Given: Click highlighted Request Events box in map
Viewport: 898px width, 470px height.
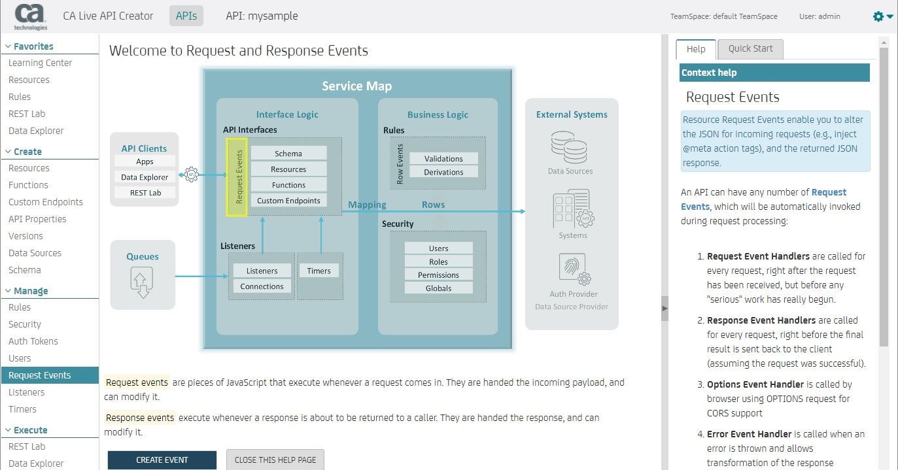Looking at the screenshot, I should 236,178.
